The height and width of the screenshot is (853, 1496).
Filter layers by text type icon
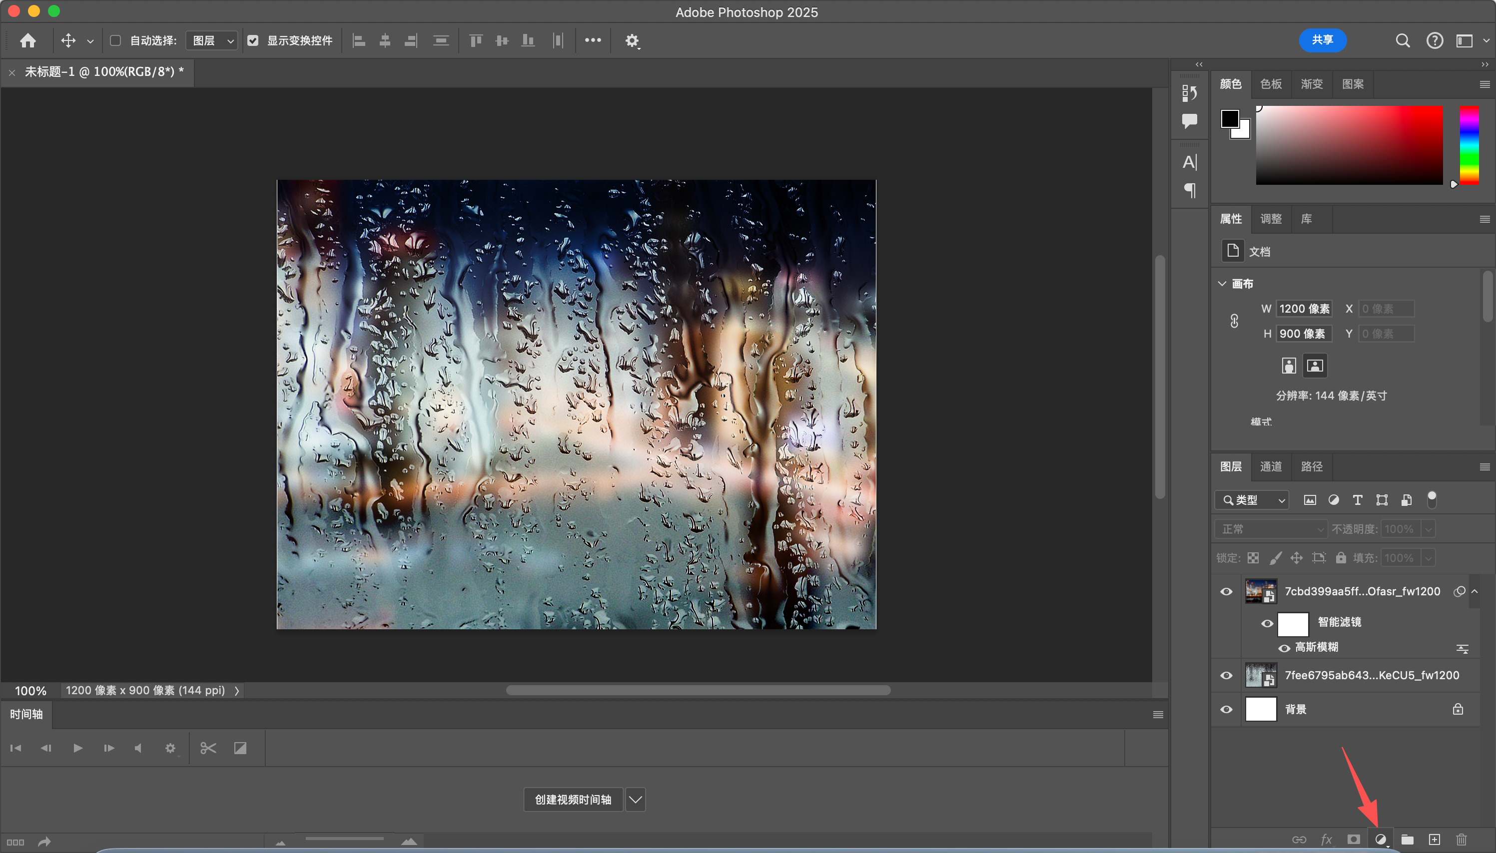[x=1357, y=500]
